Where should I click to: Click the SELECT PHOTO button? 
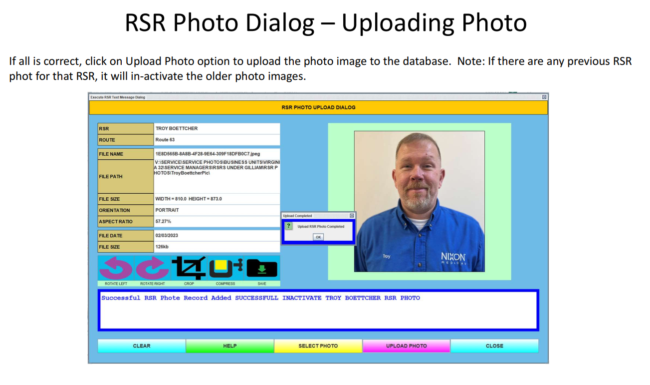click(x=318, y=346)
